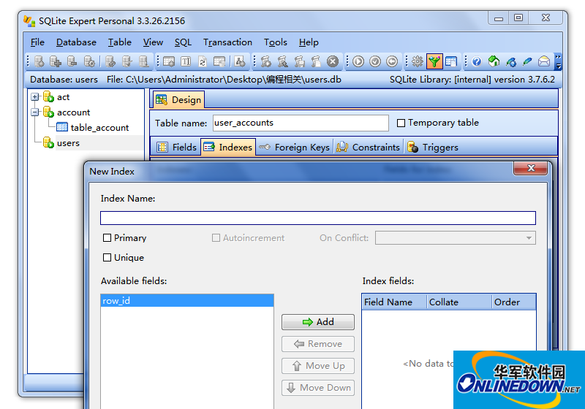Select the users database in tree
585x409 pixels.
click(68, 143)
